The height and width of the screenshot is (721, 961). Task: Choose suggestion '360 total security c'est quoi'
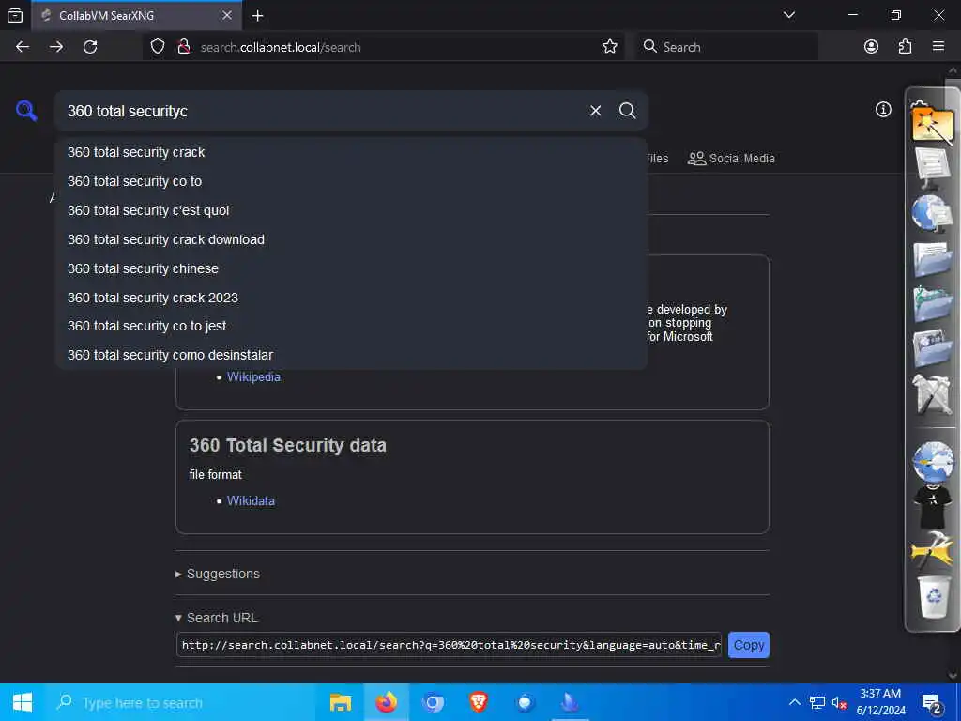point(351,210)
